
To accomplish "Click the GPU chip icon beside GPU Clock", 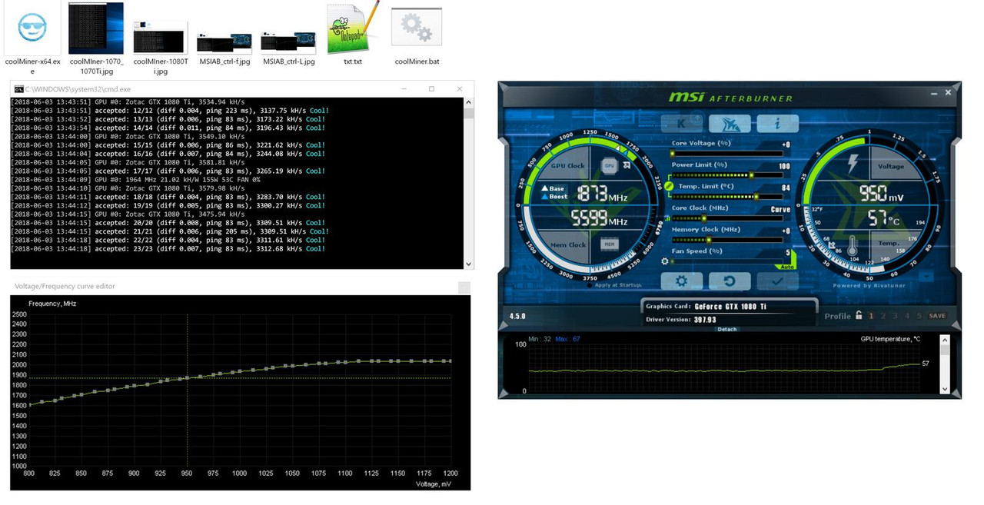I will (x=609, y=165).
